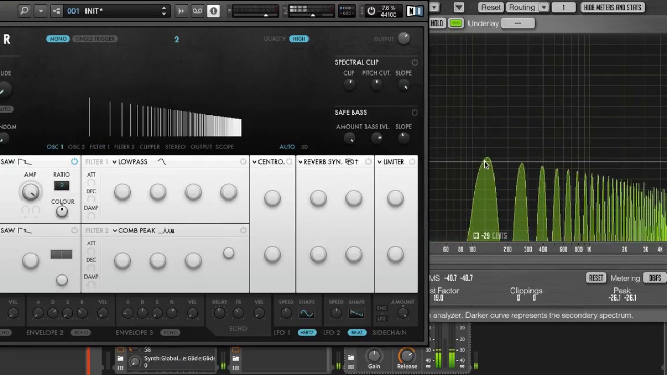Click the Lowpass filter curve icon
Screen dimensions: 667x375
point(158,162)
